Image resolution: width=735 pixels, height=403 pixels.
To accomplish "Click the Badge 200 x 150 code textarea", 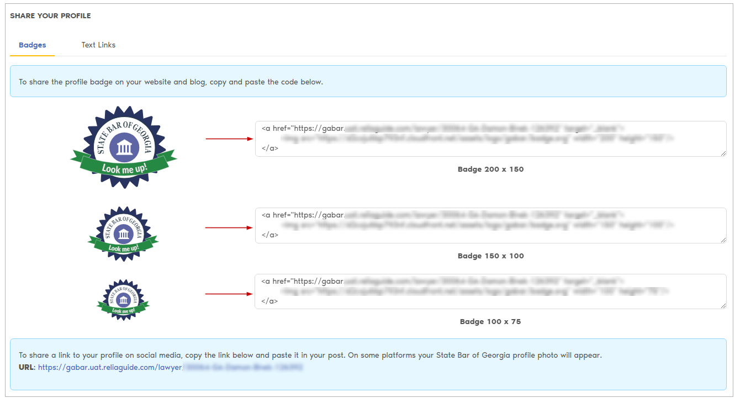I will pyautogui.click(x=490, y=139).
